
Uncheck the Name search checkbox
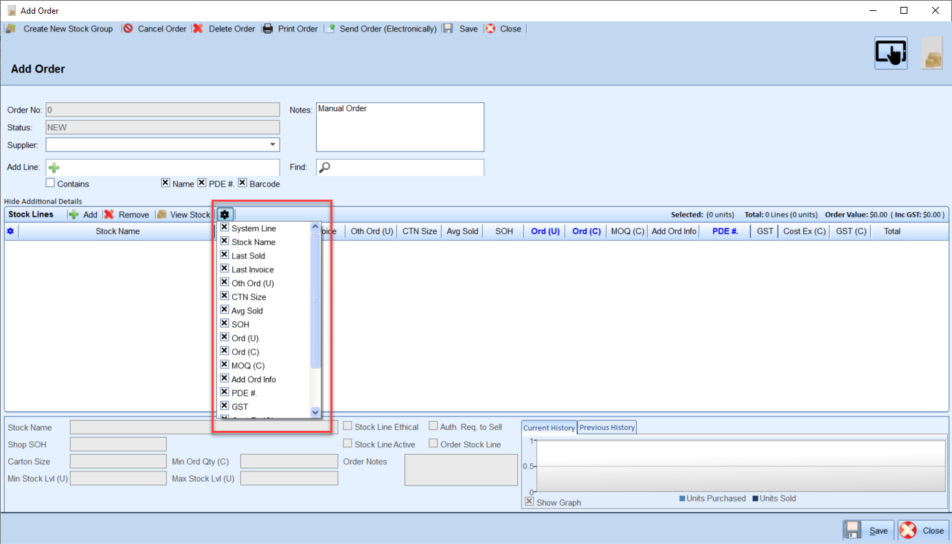coord(166,183)
